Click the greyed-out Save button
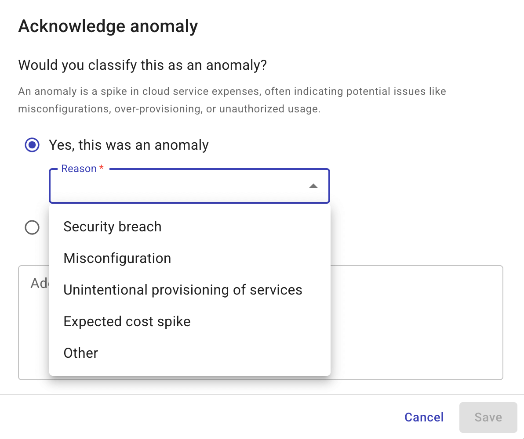This screenshot has height=439, width=524. [488, 417]
